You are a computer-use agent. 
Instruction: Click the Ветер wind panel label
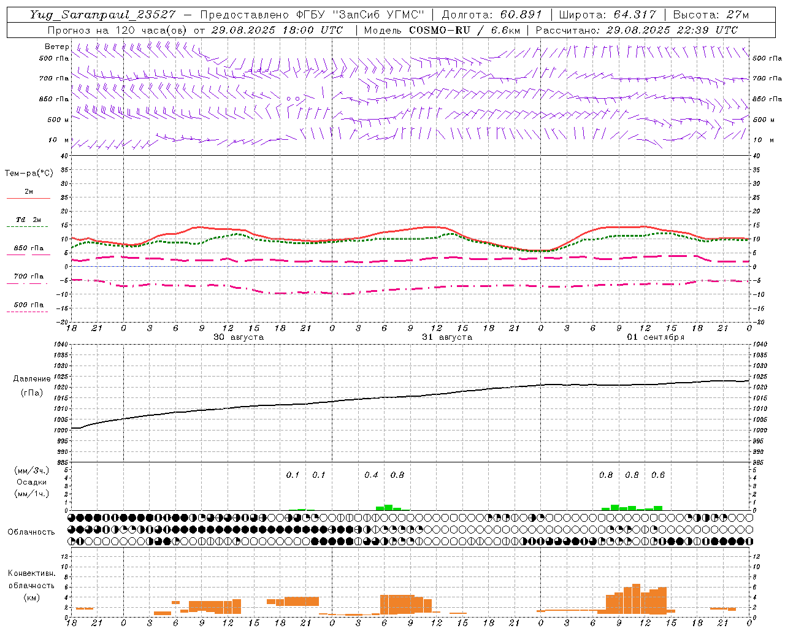57,47
